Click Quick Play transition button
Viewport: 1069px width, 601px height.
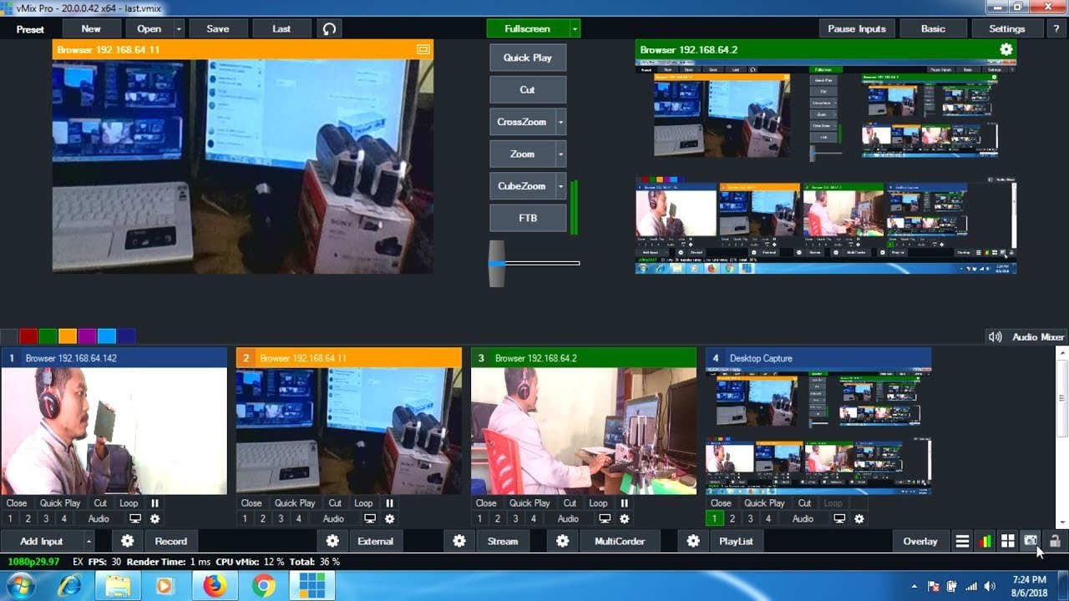(527, 58)
